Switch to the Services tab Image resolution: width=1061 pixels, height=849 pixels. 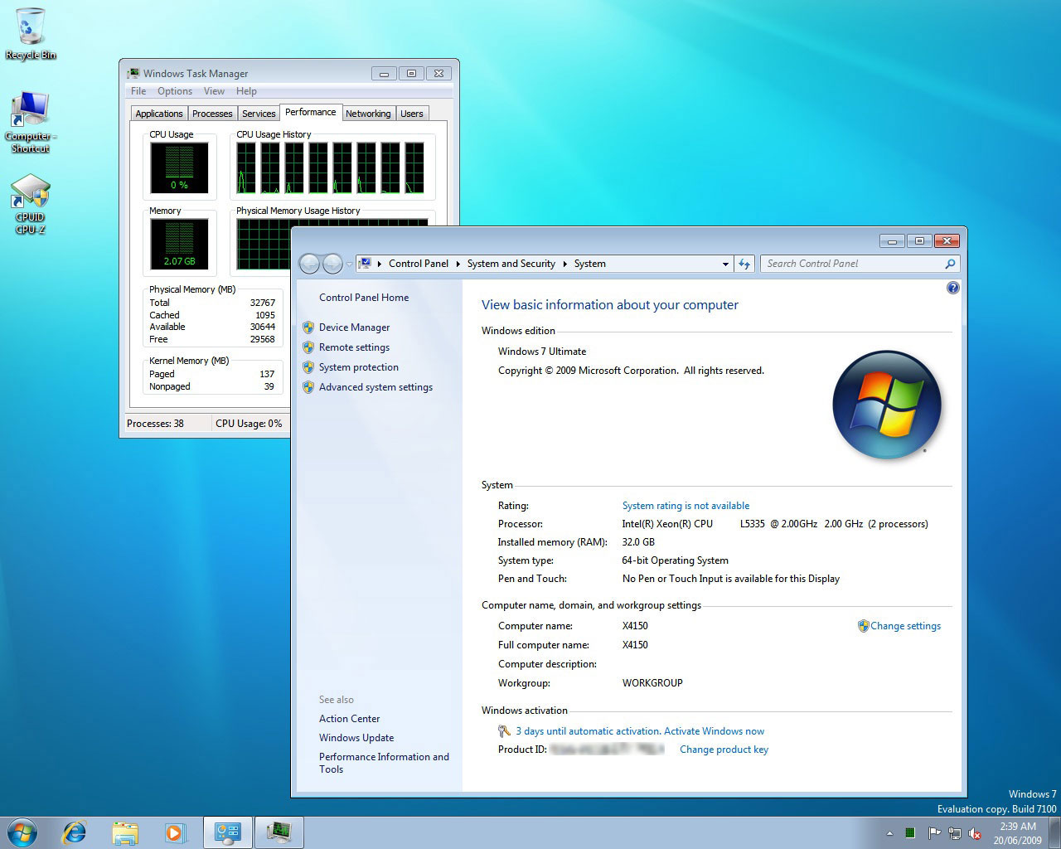(x=259, y=114)
